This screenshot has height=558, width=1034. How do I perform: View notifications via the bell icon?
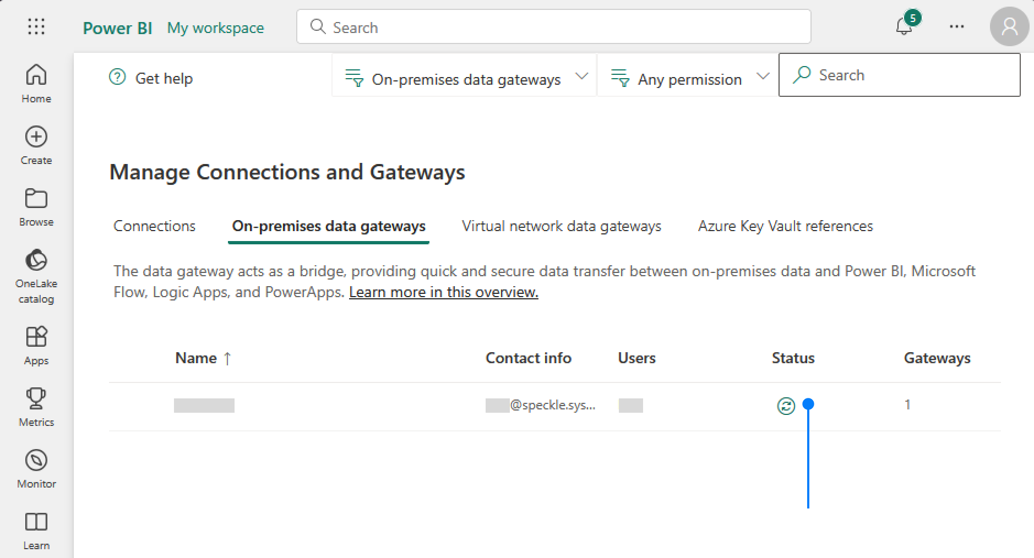tap(903, 27)
